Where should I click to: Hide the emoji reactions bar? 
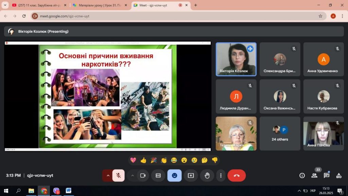tap(174, 176)
